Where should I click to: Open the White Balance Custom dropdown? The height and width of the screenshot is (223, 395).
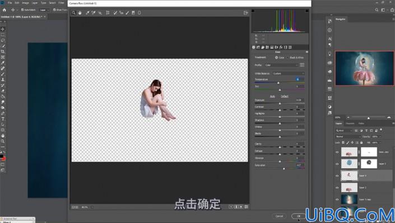[289, 73]
